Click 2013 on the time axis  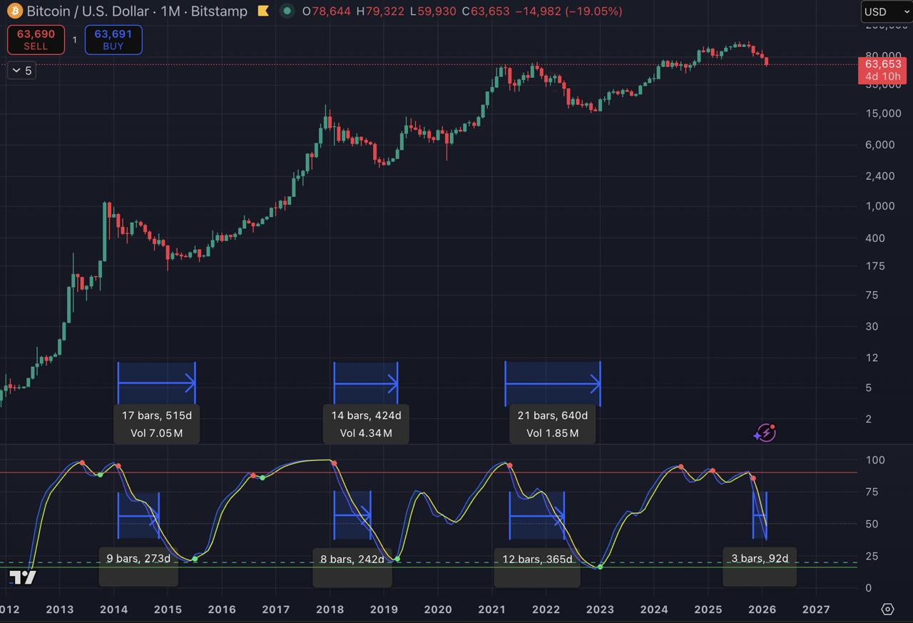(x=59, y=609)
